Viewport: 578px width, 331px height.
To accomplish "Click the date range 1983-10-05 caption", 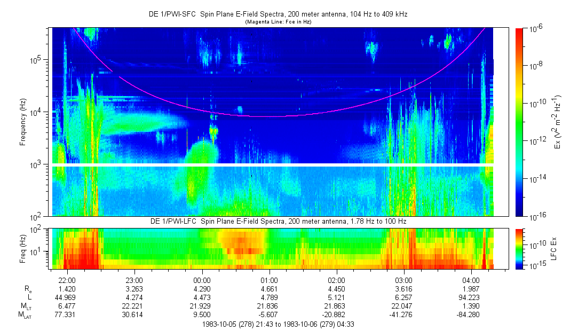I will (278, 325).
